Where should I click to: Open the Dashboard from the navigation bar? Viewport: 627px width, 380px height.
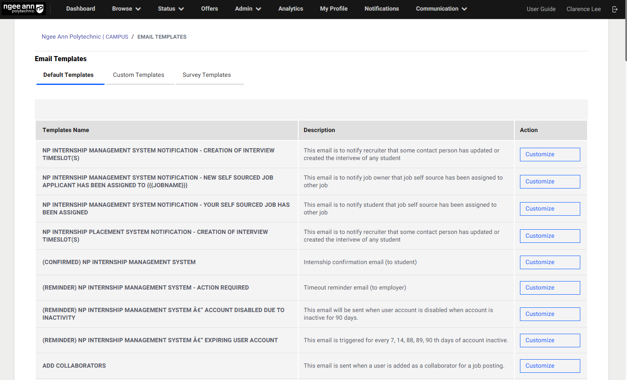pos(80,8)
